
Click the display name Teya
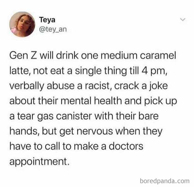tap(47, 20)
